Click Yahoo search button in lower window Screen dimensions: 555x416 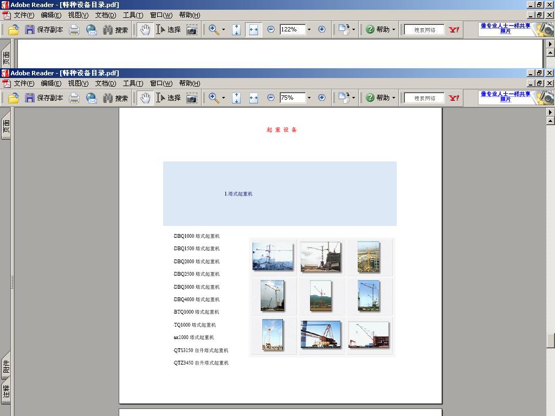(454, 98)
